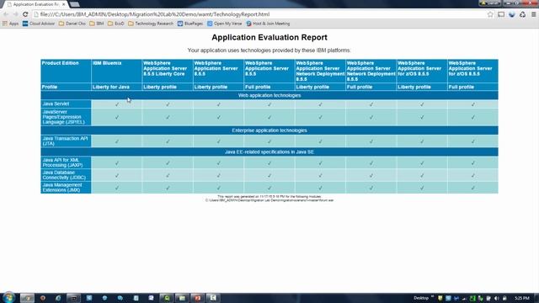Open the Host & Join Meeting bookmark

tap(268, 24)
